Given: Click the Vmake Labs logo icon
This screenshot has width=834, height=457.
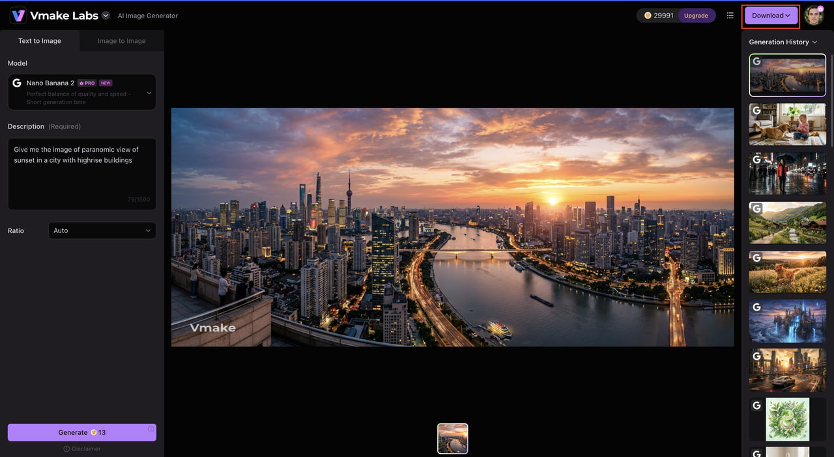Looking at the screenshot, I should [18, 16].
